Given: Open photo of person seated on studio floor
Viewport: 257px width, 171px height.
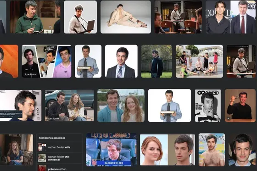Looking at the screenshot, I should coord(126,17).
